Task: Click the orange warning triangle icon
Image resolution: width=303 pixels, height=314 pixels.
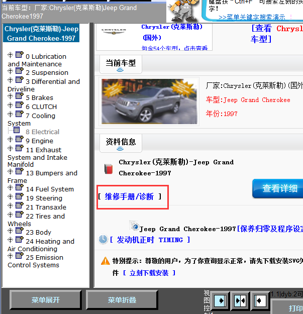Action: click(x=106, y=261)
